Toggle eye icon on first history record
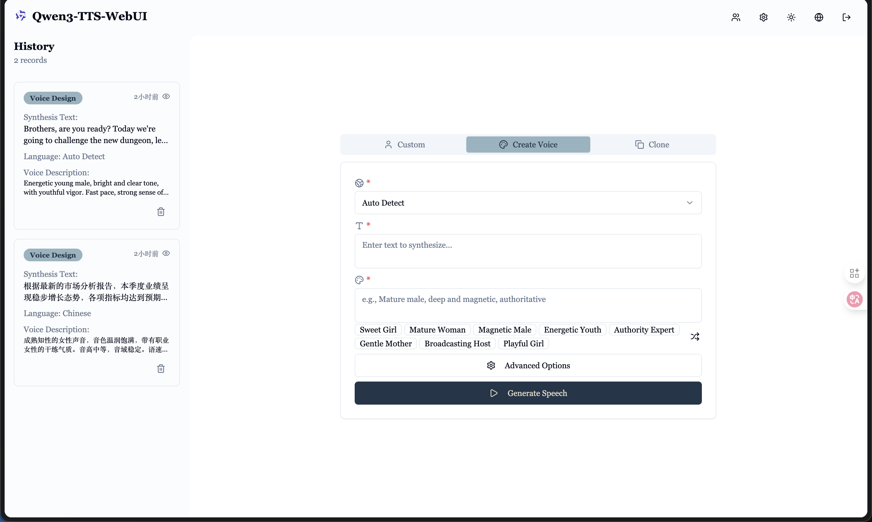The width and height of the screenshot is (872, 522). 166,96
